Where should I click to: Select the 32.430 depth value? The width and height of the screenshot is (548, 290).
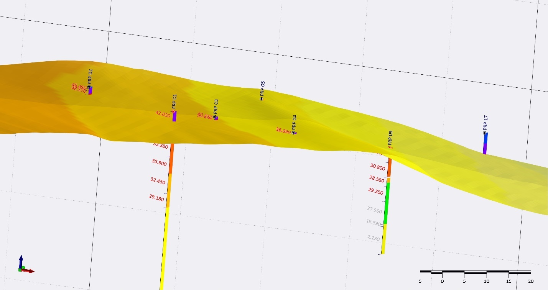158,181
